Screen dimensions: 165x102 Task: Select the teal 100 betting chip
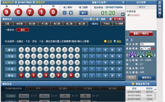click(141, 54)
